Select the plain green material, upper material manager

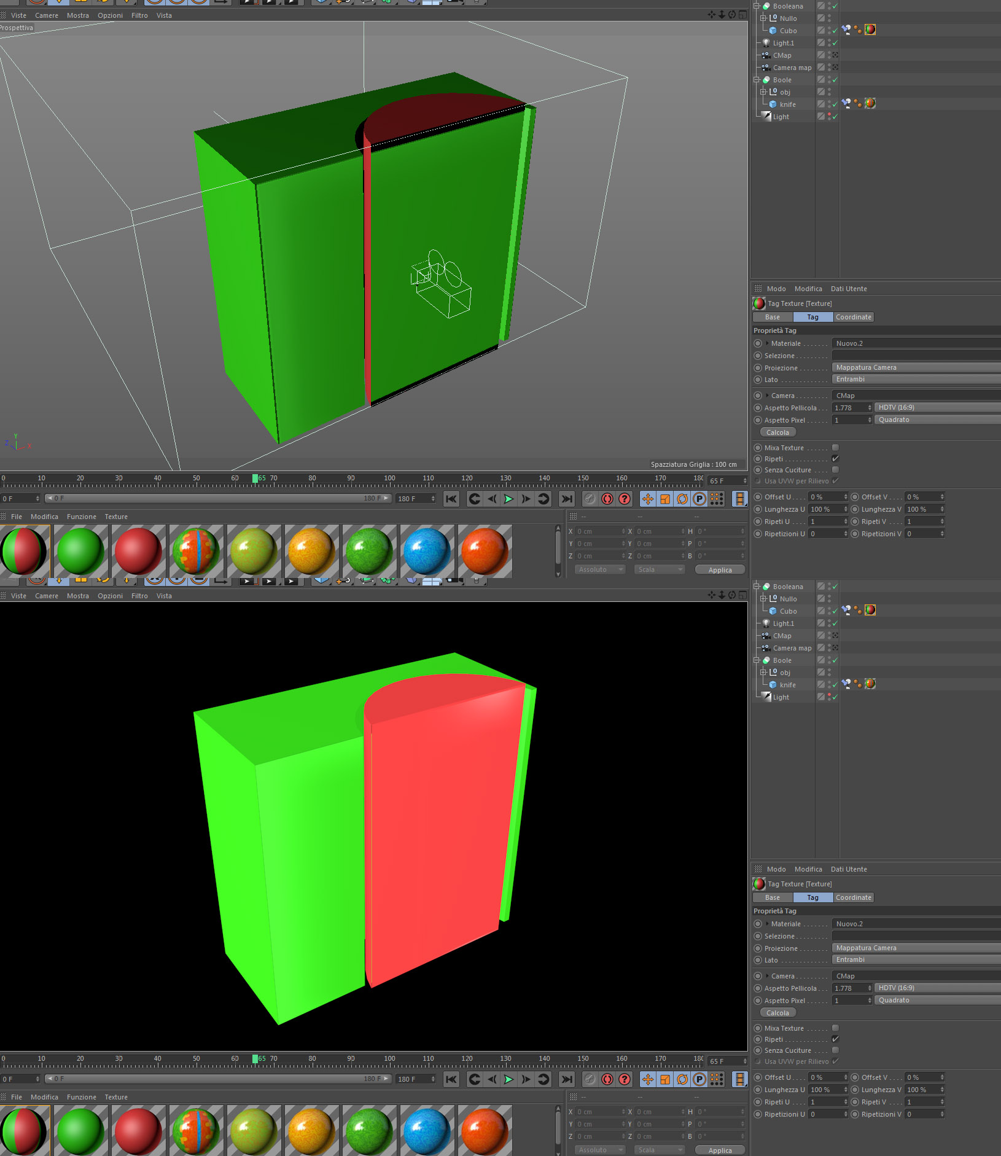click(x=80, y=551)
